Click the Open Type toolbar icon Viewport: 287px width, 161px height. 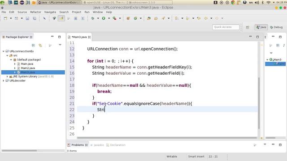pyautogui.click(x=149, y=18)
